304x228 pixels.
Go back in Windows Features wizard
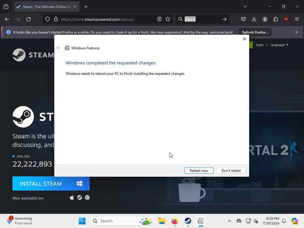[58, 48]
